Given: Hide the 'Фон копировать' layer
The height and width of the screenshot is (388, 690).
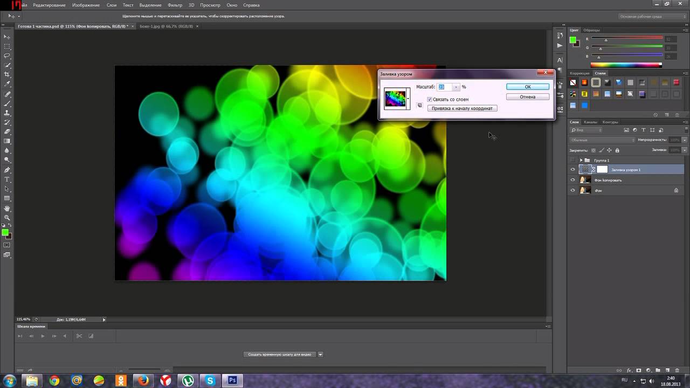Looking at the screenshot, I should (x=573, y=180).
